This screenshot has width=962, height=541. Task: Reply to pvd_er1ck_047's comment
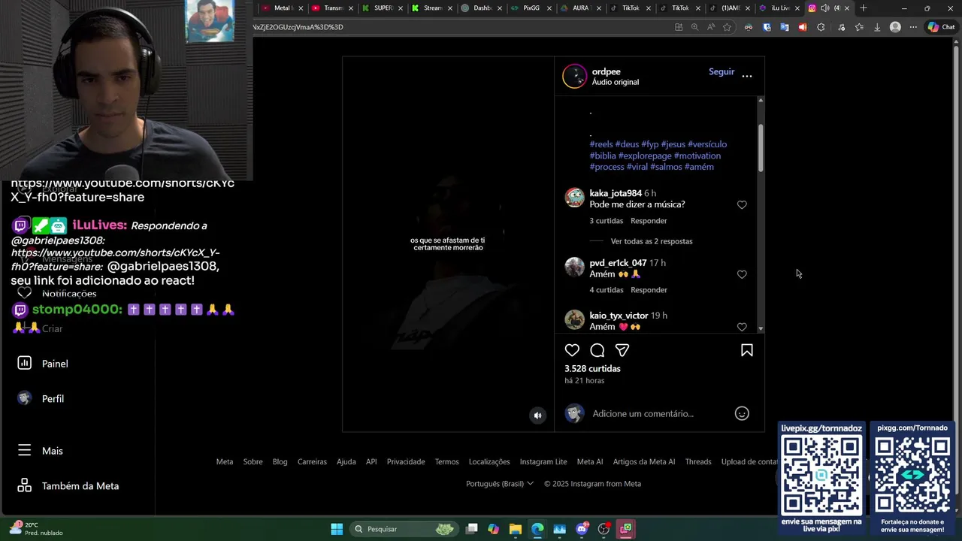[649, 290]
